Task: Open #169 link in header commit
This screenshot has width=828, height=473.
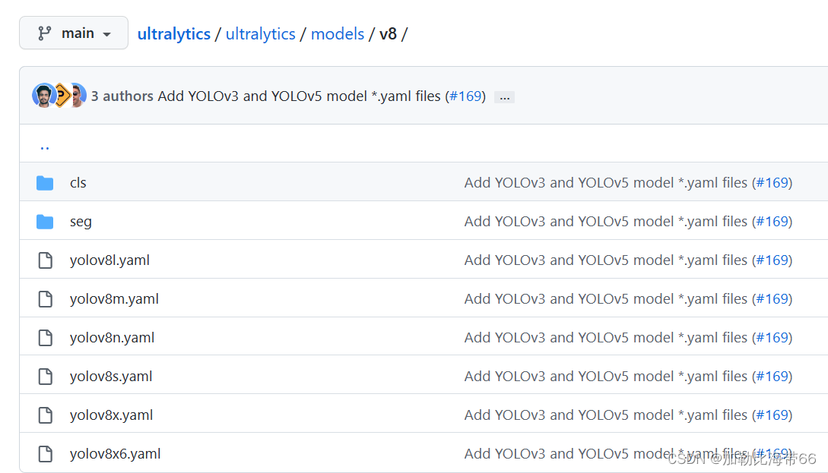Action: [x=465, y=96]
